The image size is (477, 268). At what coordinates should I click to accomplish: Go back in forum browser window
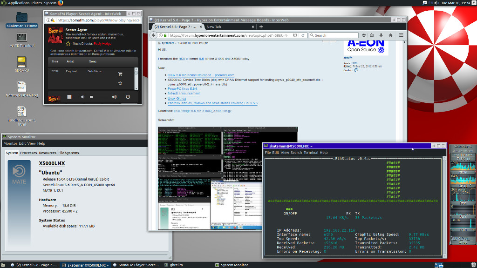click(x=154, y=35)
